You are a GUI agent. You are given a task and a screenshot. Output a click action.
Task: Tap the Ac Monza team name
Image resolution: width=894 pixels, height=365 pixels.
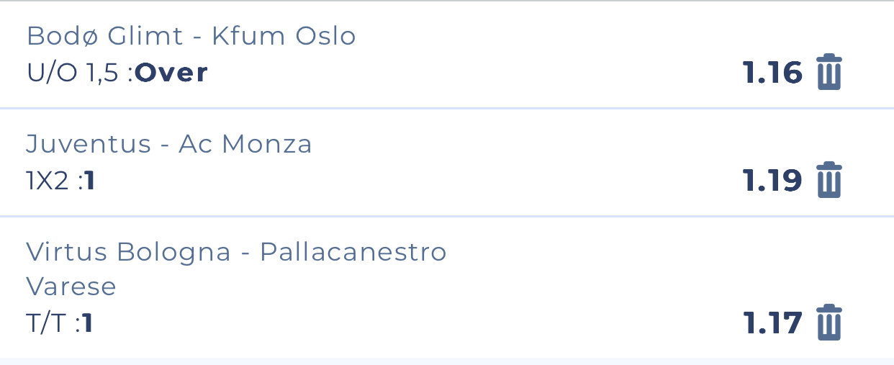pyautogui.click(x=245, y=144)
